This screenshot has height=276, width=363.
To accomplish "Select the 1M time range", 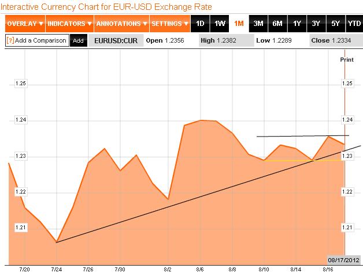I will pos(239,24).
